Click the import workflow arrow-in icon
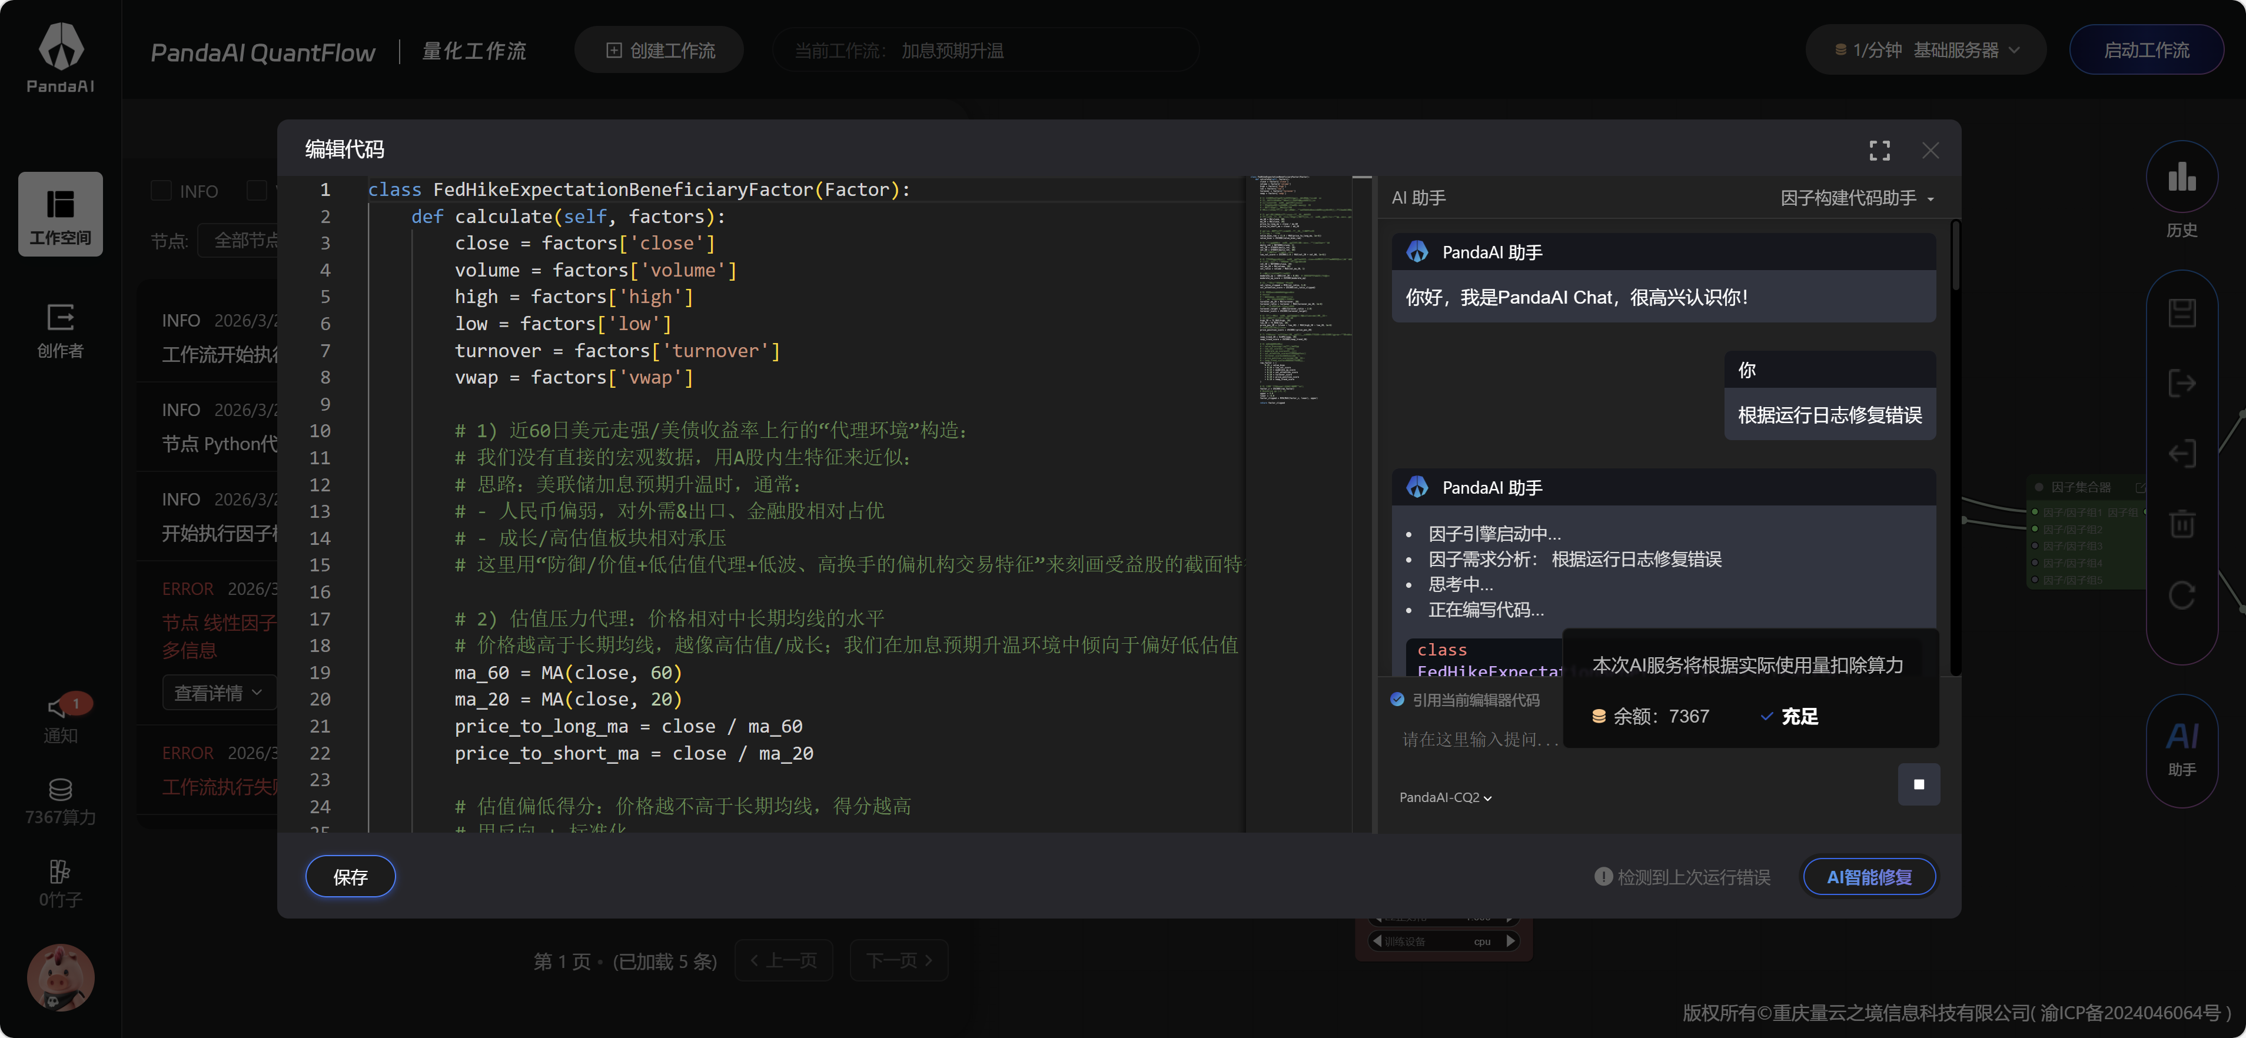Image resolution: width=2246 pixels, height=1038 pixels. pyautogui.click(x=2181, y=454)
